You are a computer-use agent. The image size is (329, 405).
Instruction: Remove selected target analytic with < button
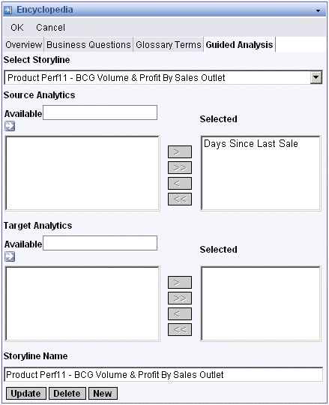pyautogui.click(x=180, y=313)
